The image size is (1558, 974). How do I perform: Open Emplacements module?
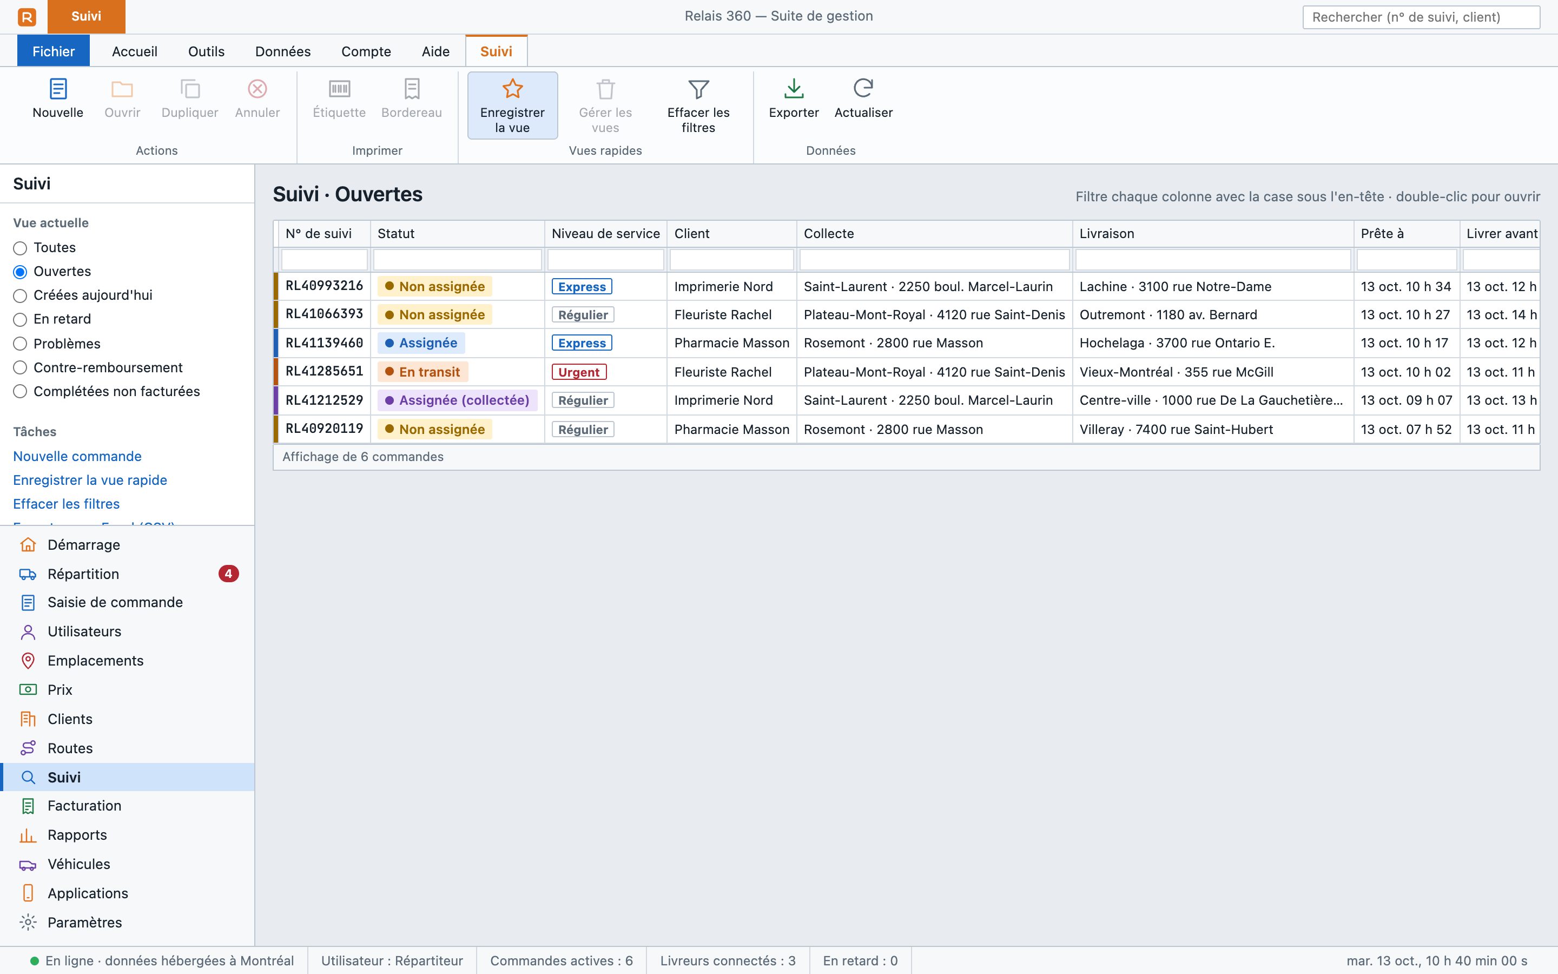(128, 661)
